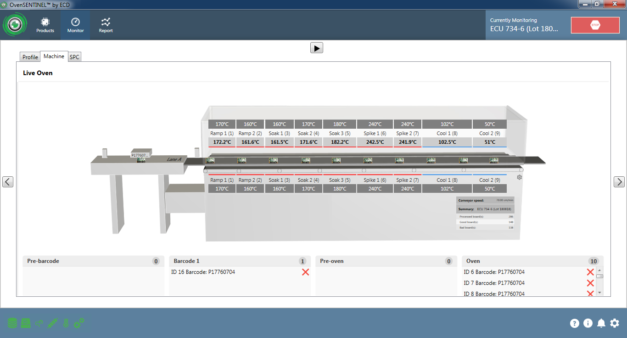Open the Report section

(x=106, y=25)
